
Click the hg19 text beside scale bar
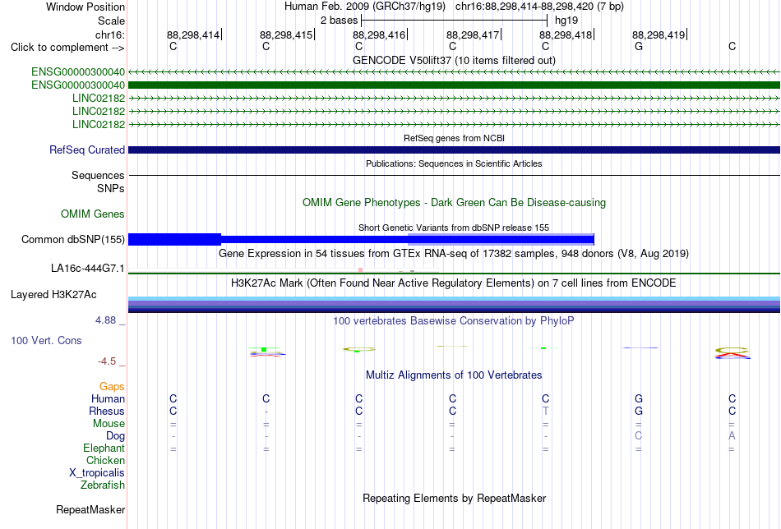(x=566, y=21)
